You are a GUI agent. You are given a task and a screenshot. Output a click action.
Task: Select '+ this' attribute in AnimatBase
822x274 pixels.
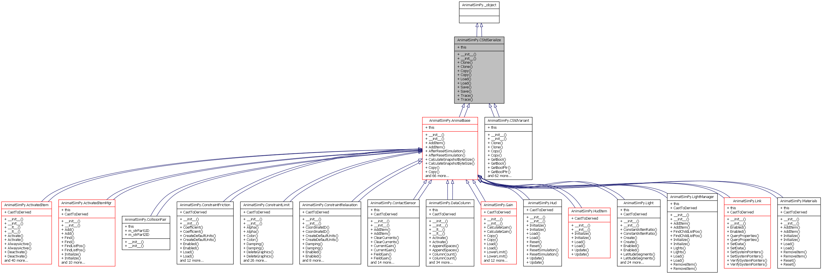pyautogui.click(x=429, y=127)
